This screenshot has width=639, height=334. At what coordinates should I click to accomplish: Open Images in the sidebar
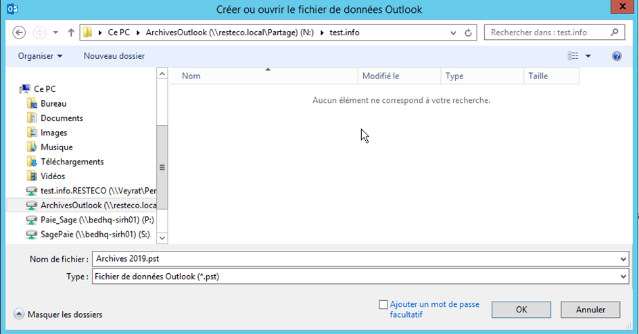tap(54, 133)
